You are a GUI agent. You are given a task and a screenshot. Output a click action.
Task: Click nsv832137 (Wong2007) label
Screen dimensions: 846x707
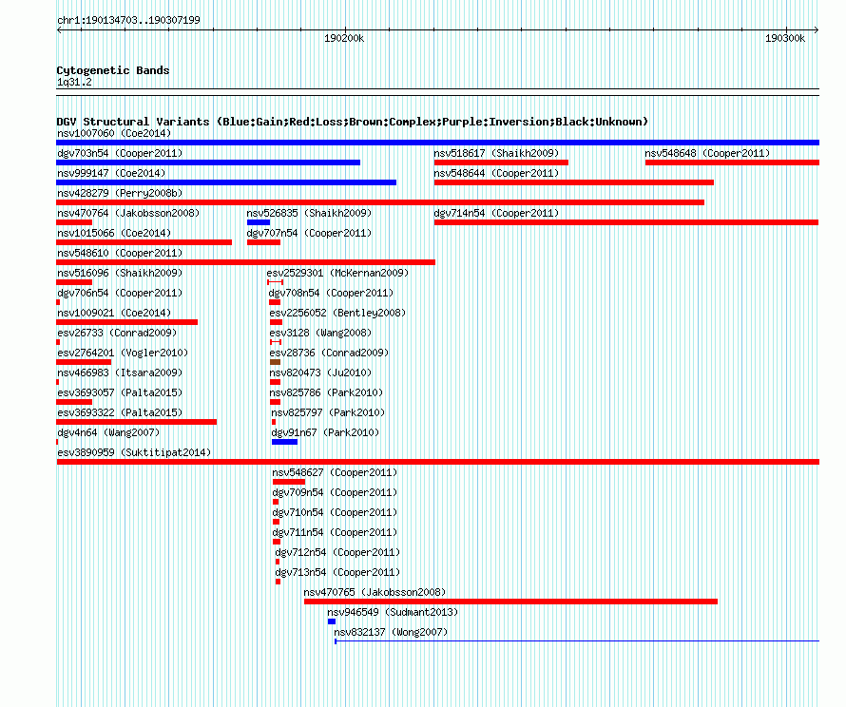click(391, 632)
